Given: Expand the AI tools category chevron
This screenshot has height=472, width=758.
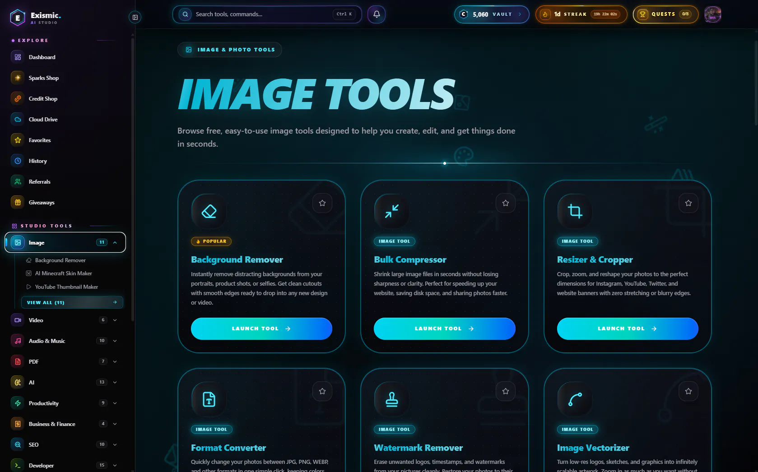Looking at the screenshot, I should [115, 383].
